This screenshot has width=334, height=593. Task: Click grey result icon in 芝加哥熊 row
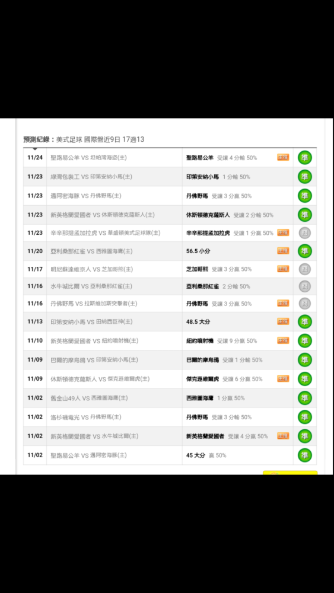point(304,269)
